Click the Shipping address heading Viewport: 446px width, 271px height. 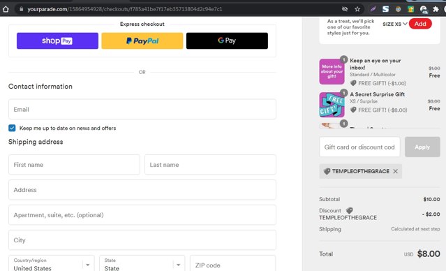point(36,142)
